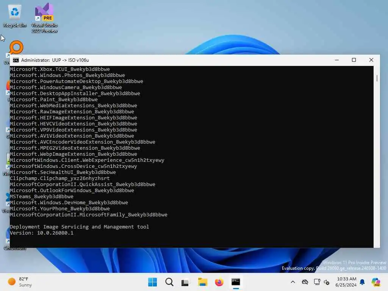The height and width of the screenshot is (291, 388).
Task: Click the muted volume tray icon
Action: 327,282
